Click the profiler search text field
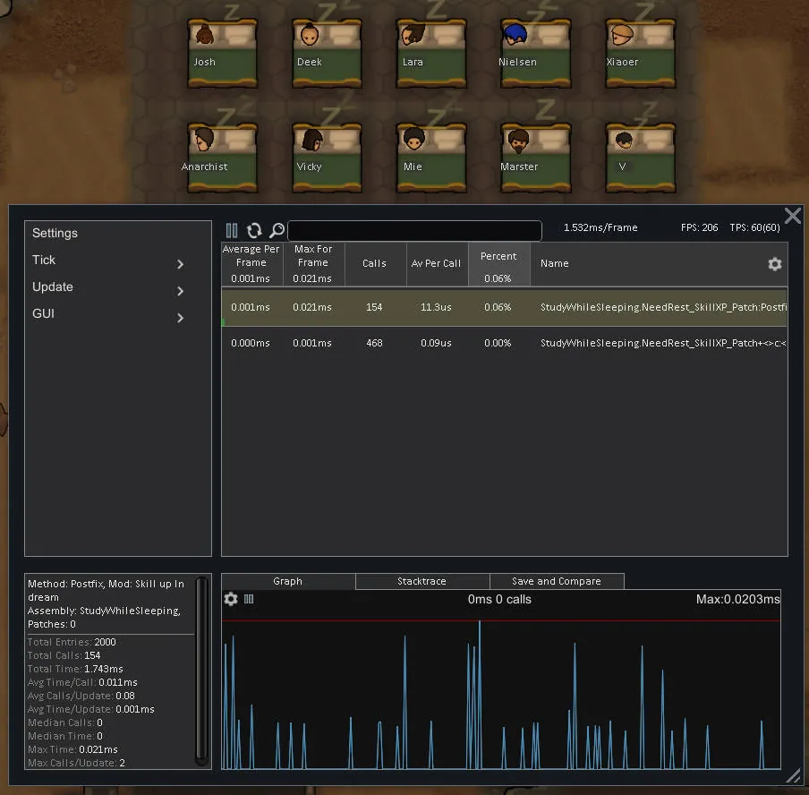 click(414, 231)
